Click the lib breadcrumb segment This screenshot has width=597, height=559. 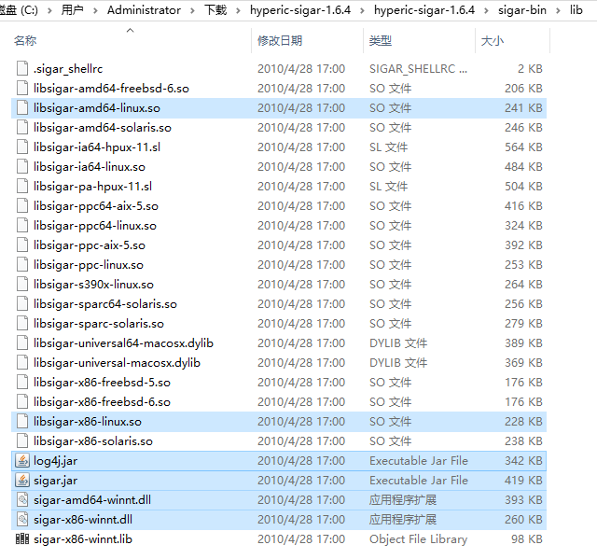pyautogui.click(x=576, y=10)
